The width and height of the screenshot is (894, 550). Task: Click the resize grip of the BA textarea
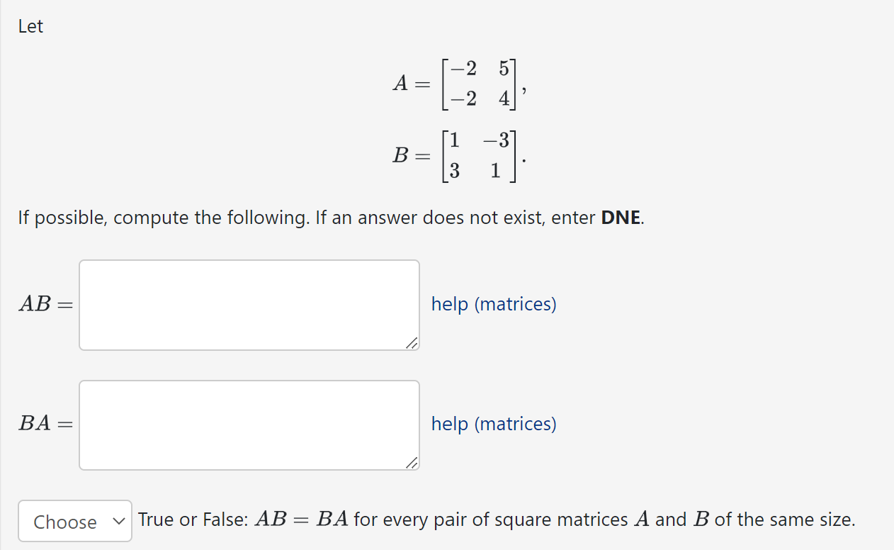click(x=412, y=464)
